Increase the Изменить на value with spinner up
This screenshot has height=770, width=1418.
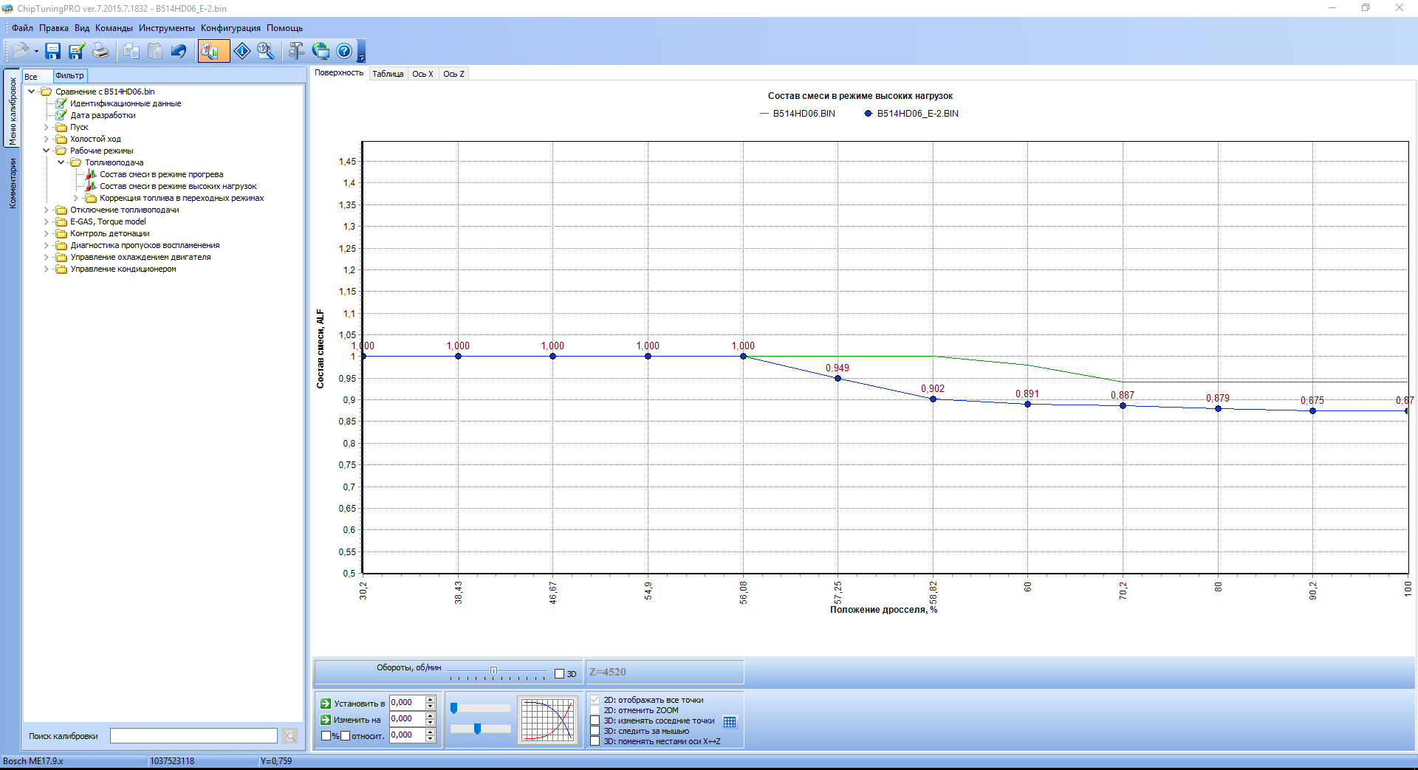(431, 715)
